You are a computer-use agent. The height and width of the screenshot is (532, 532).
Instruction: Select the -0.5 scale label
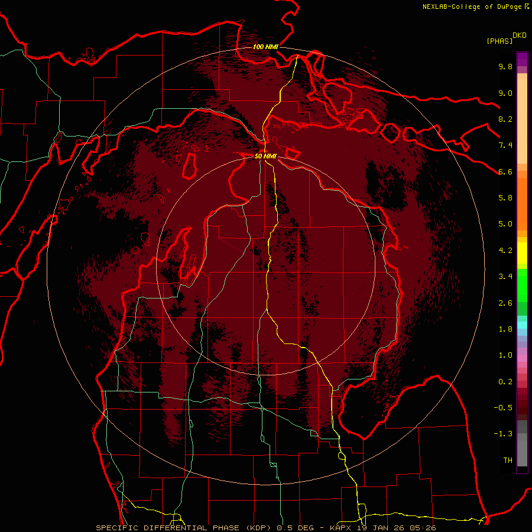click(503, 408)
